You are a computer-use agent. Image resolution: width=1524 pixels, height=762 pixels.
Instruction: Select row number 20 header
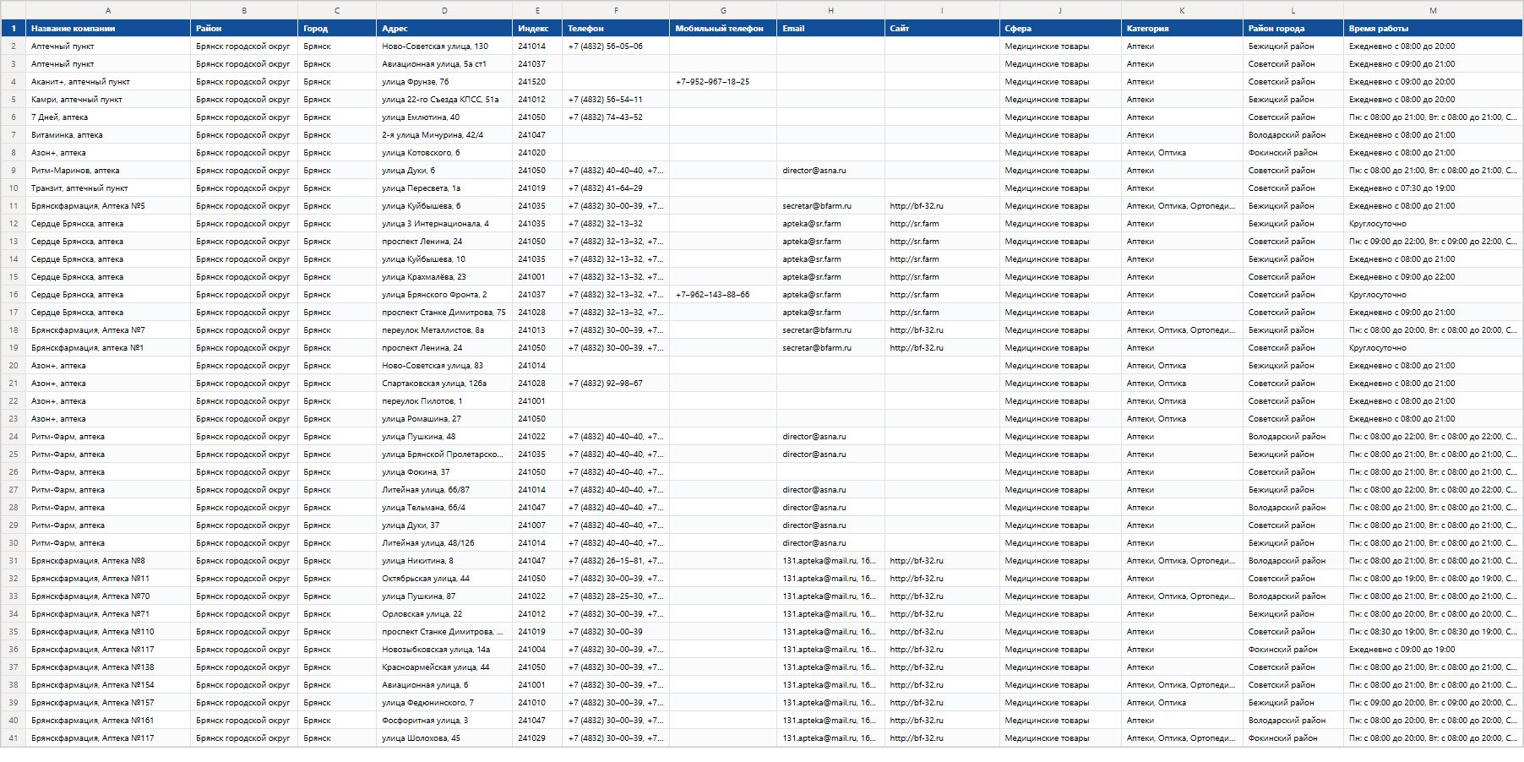coord(14,366)
